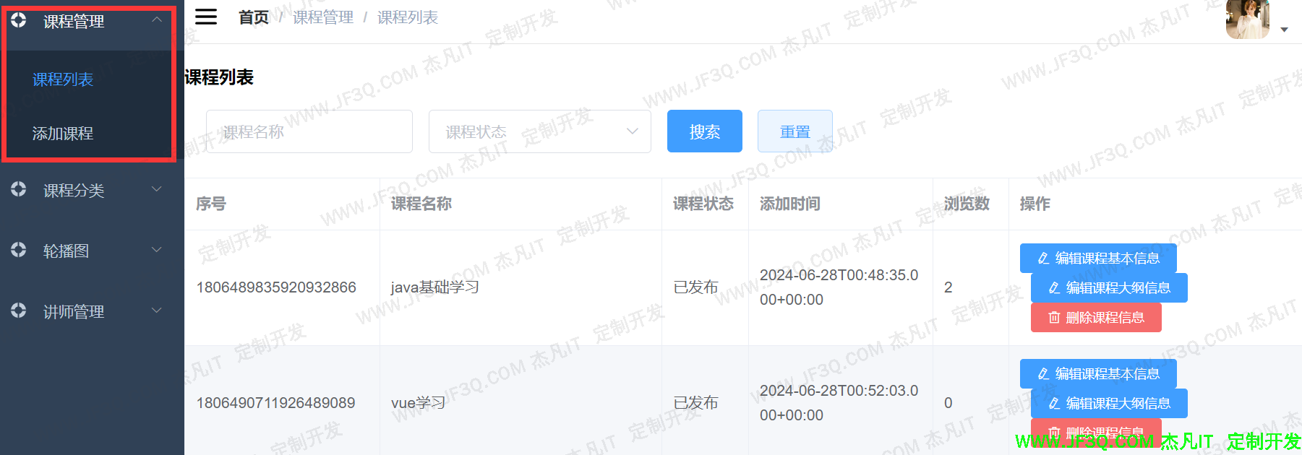The width and height of the screenshot is (1302, 455).
Task: Select 添加课程 in the sidebar
Action: 63,134
